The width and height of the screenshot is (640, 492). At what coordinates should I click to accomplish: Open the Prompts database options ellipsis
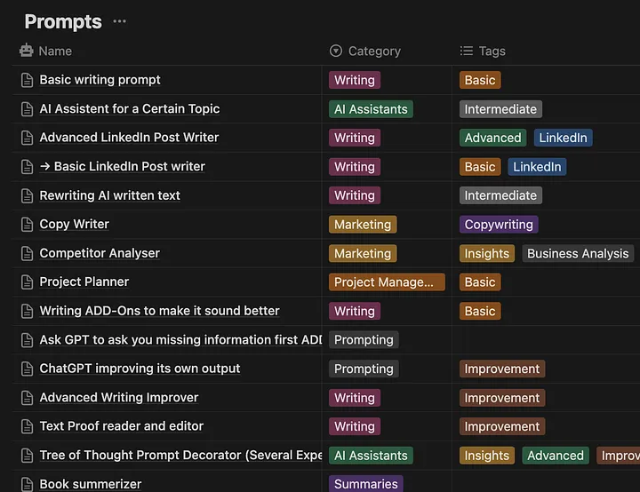click(x=119, y=21)
